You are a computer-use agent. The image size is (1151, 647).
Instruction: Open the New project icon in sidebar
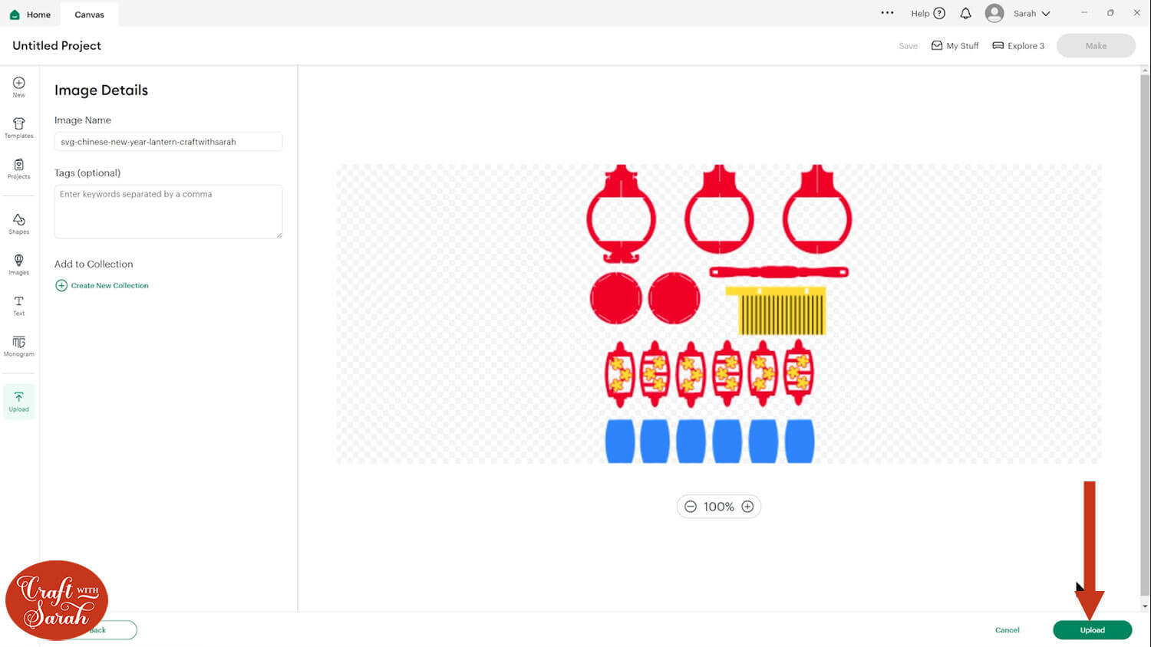18,87
